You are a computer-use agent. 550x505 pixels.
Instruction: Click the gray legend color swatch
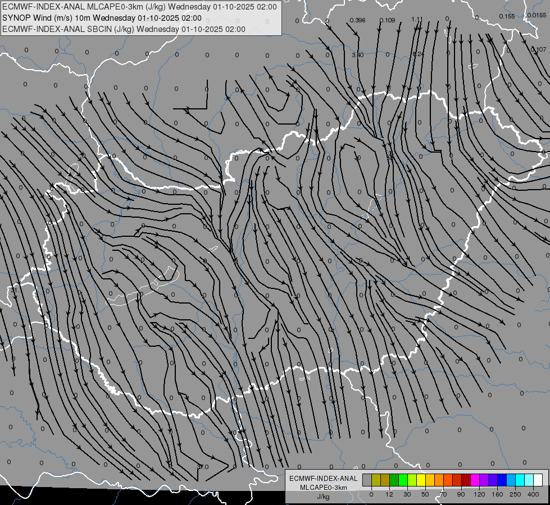point(367,480)
